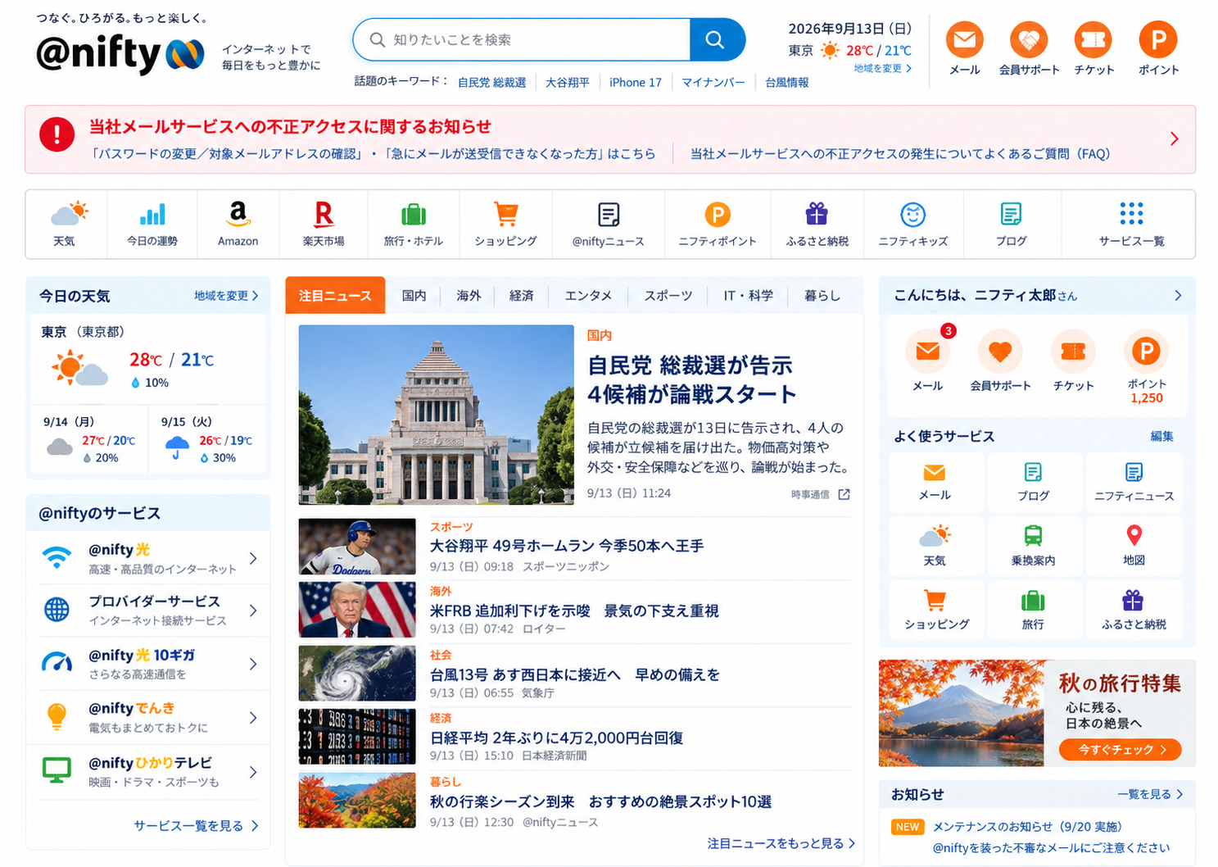Open メンテナンスのお知らせ(9/20 実施) notice
1218x867 pixels.
point(1027,827)
